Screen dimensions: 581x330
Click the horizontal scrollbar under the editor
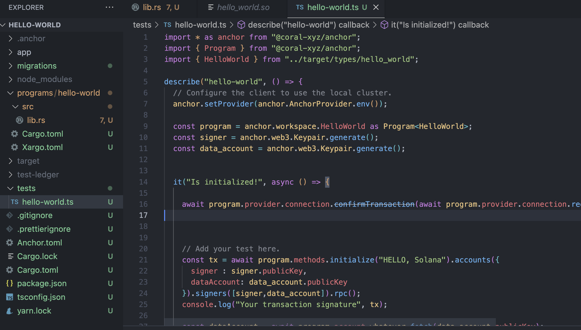click(x=330, y=322)
